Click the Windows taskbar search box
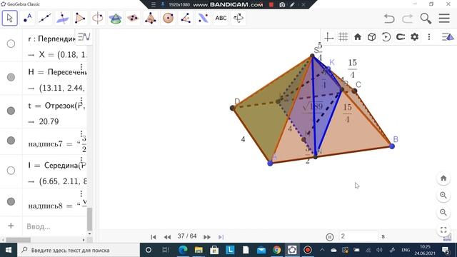457x257 pixels. (79, 250)
